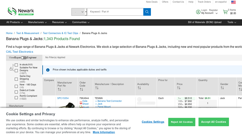Open the Resources menu
Image resolution: width=242 pixels, height=136 pixels.
59,22
